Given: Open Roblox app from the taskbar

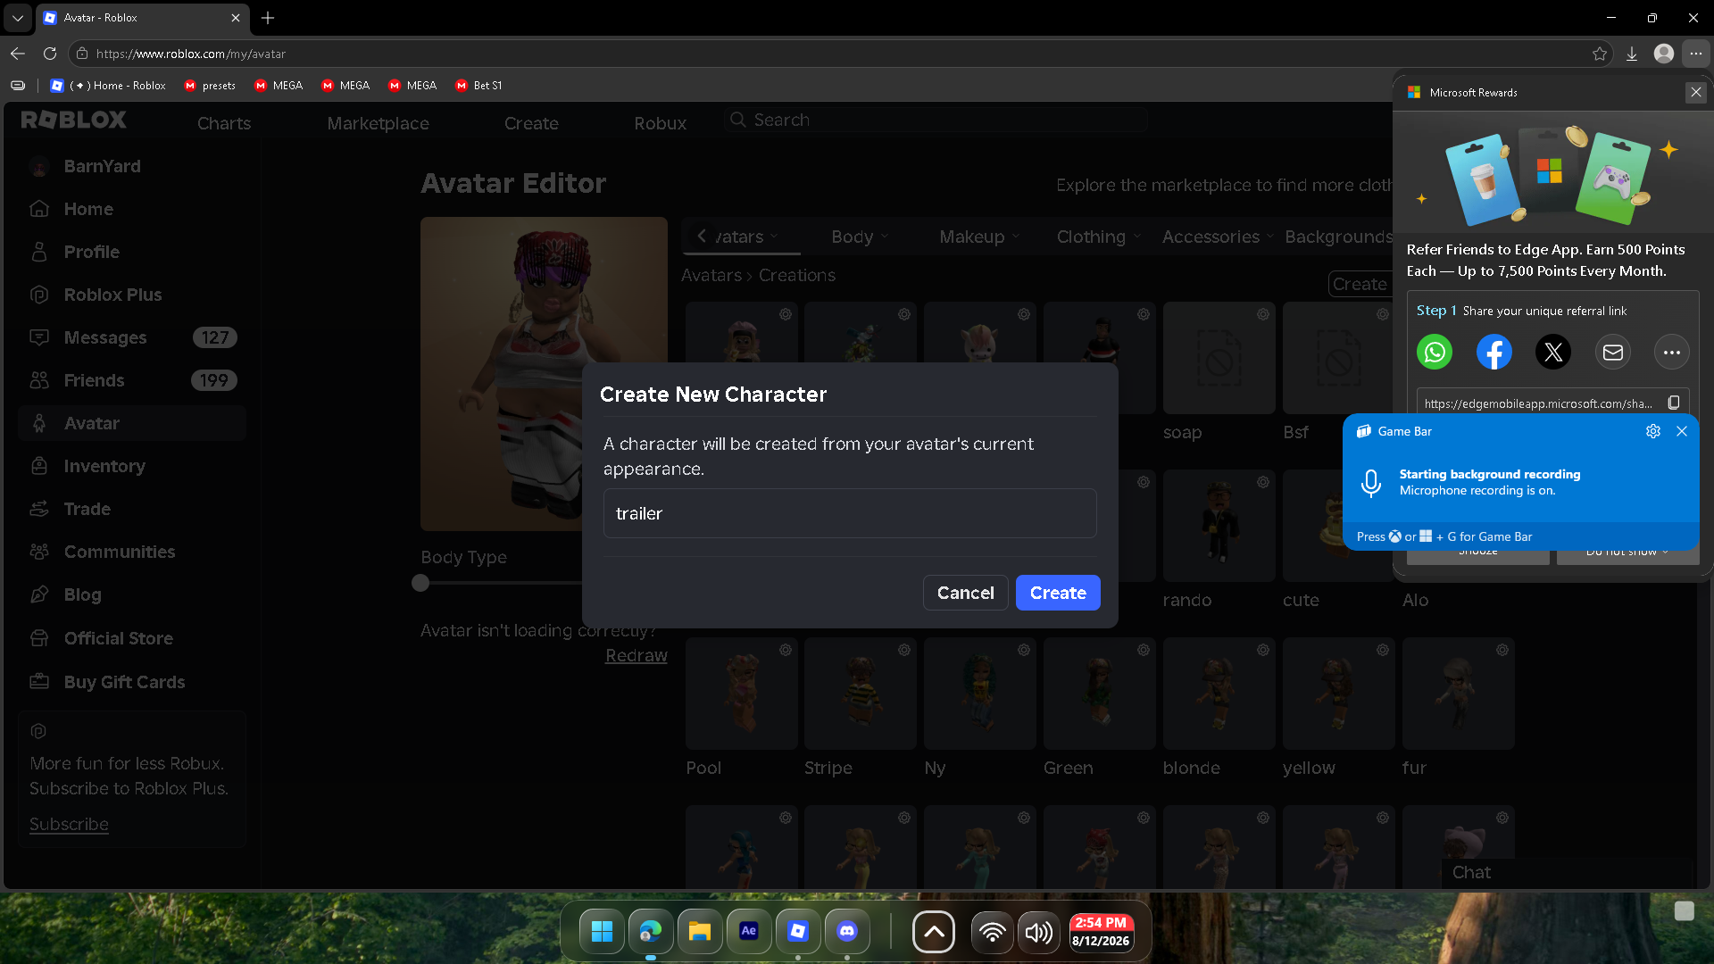Looking at the screenshot, I should coord(798,932).
